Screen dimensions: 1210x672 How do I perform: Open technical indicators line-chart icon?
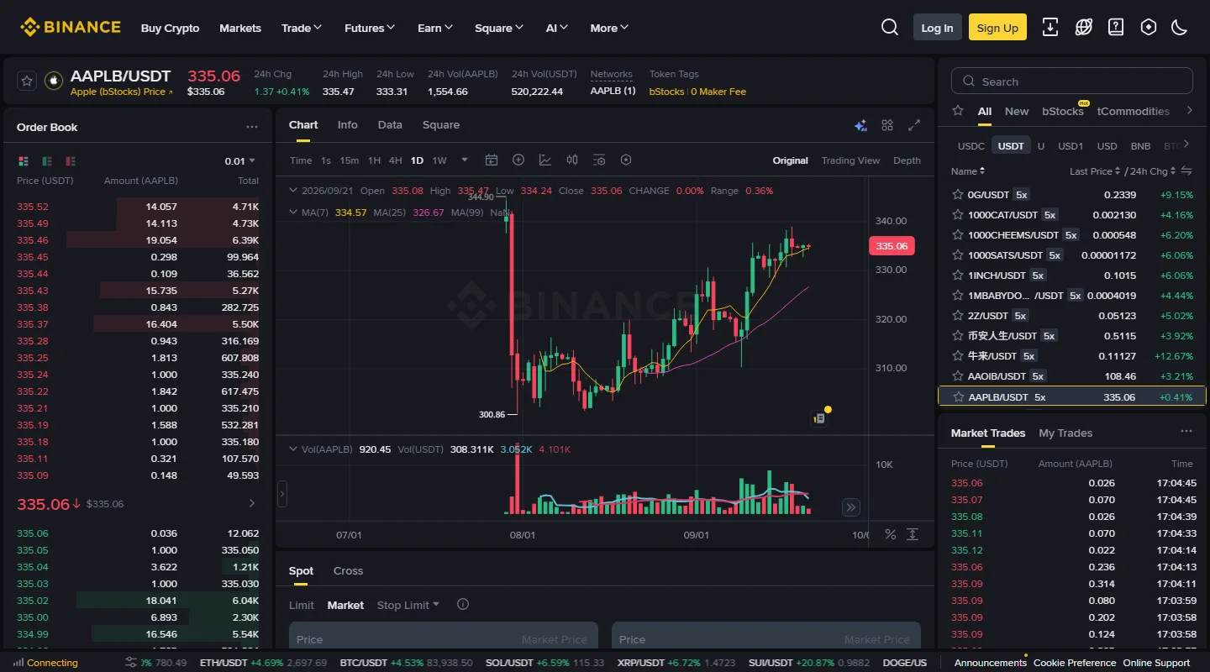[545, 160]
